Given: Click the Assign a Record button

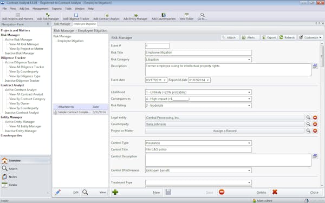Looking at the screenshot, I should point(225,131).
